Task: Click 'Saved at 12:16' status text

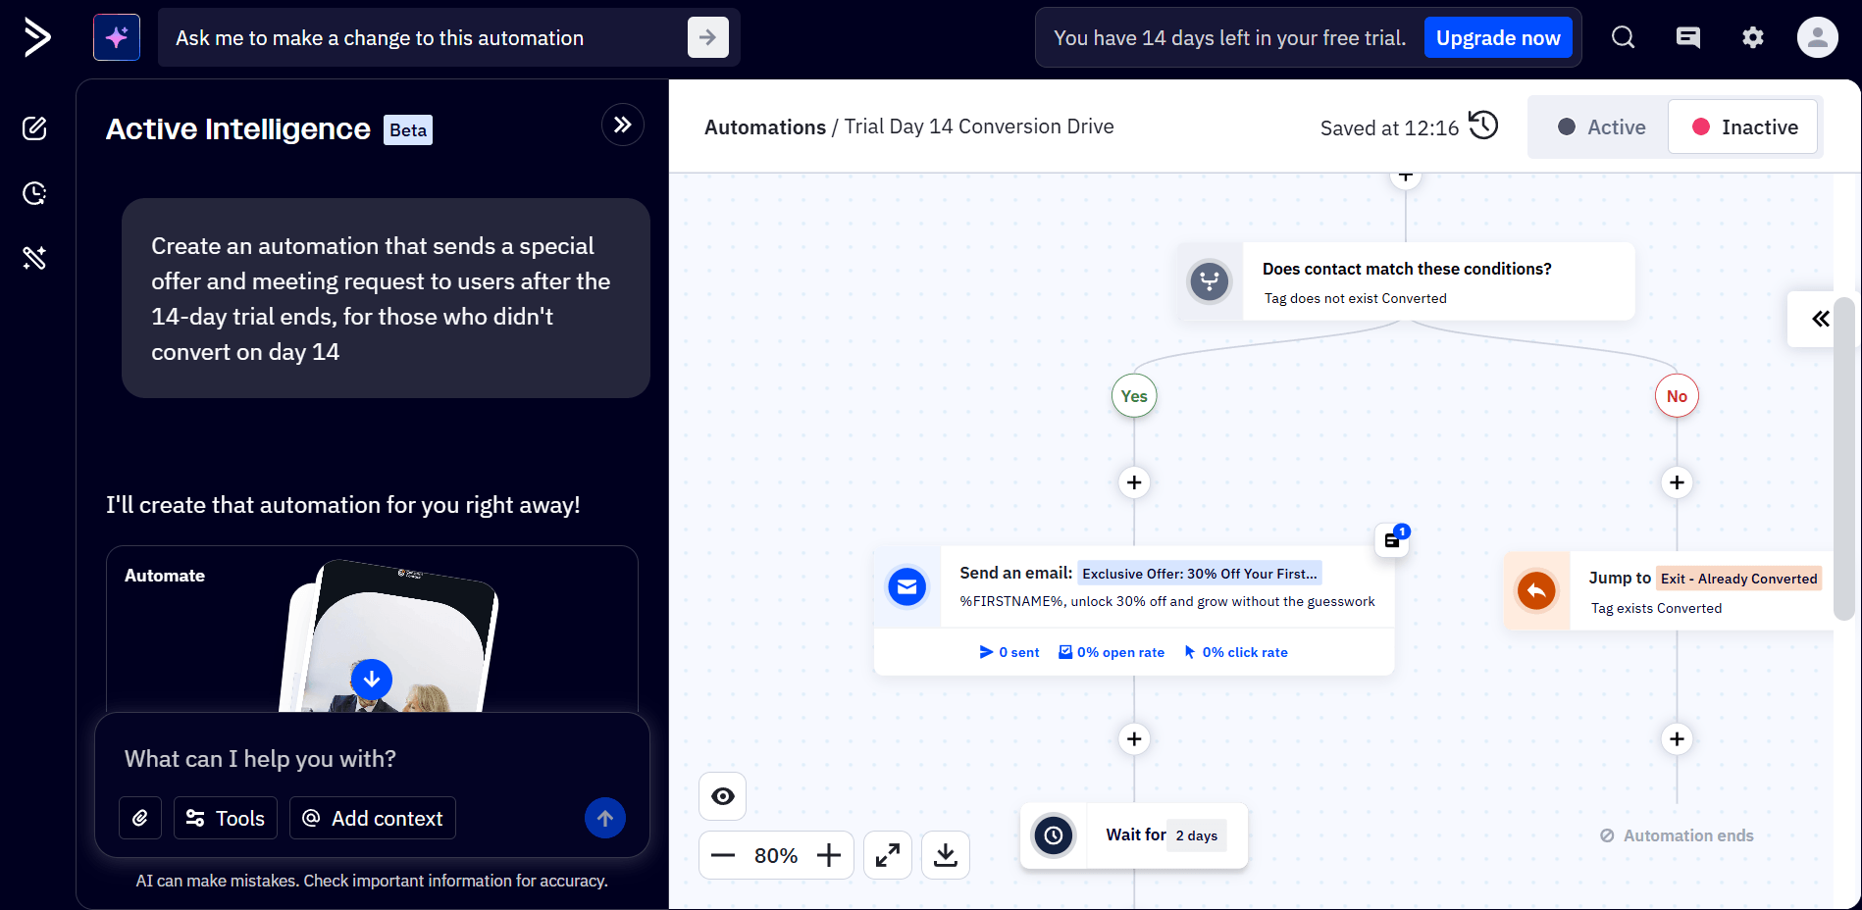Action: click(1389, 127)
